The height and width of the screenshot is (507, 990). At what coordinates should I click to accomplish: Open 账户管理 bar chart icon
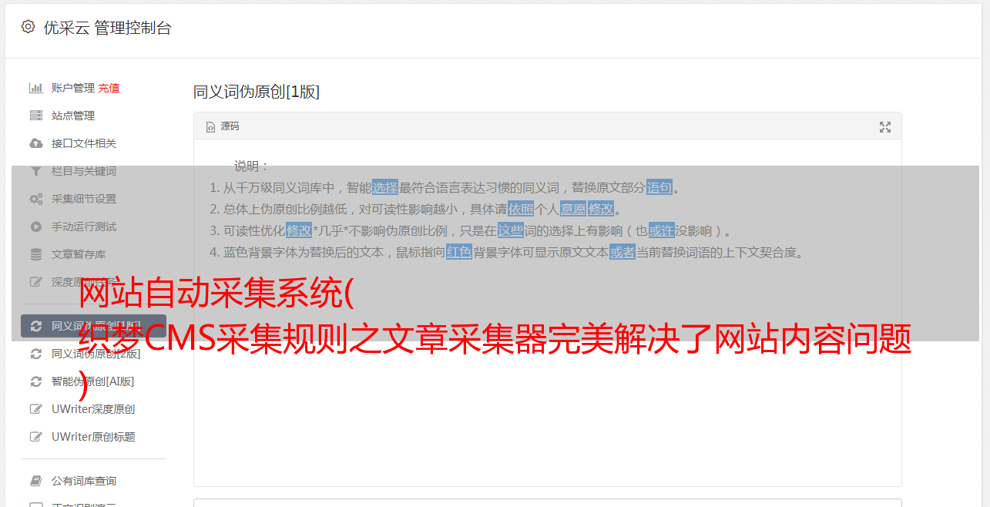point(35,88)
